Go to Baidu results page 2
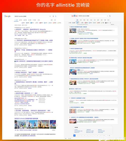The height and width of the screenshot is (141, 126). pos(78,135)
